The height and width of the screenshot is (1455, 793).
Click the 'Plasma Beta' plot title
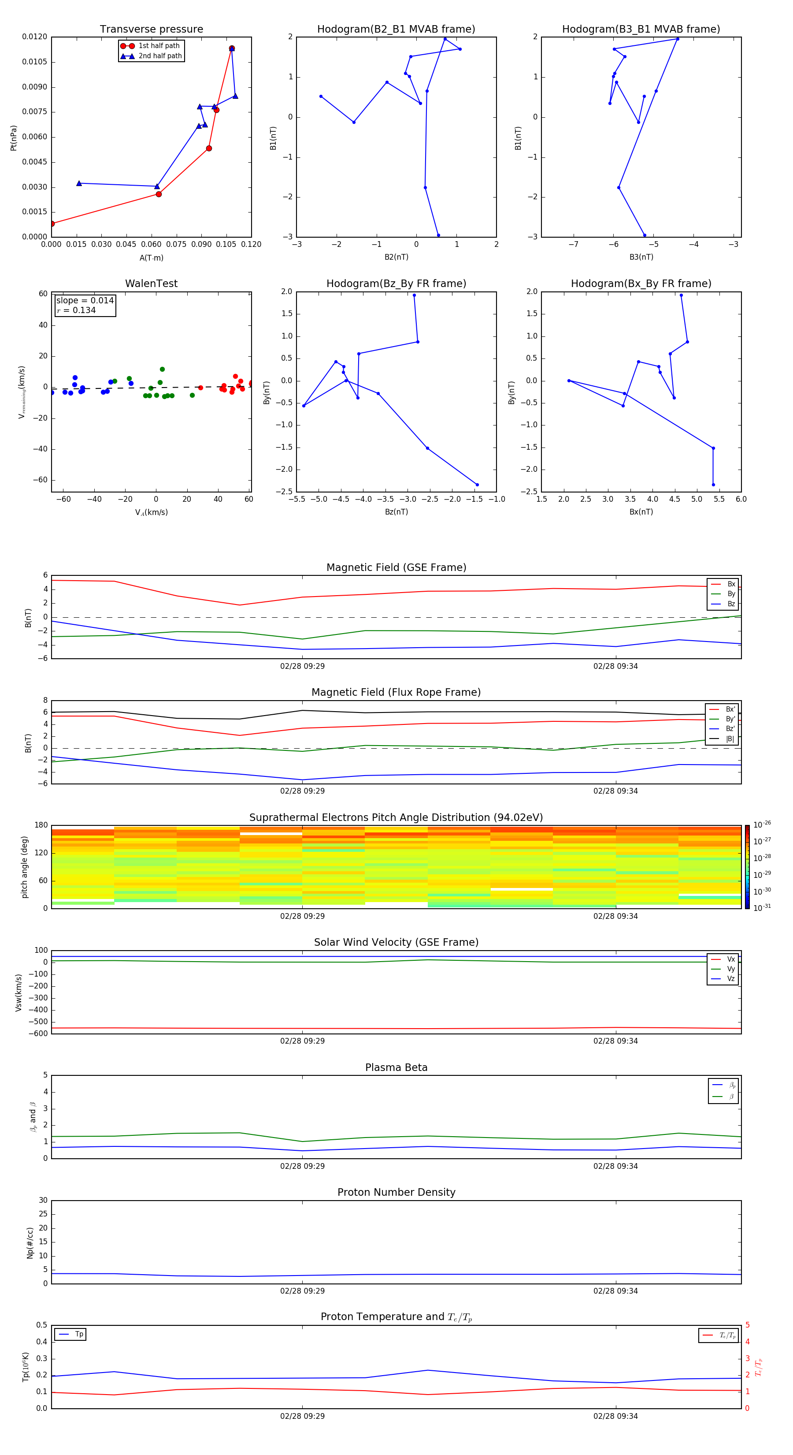396,1067
